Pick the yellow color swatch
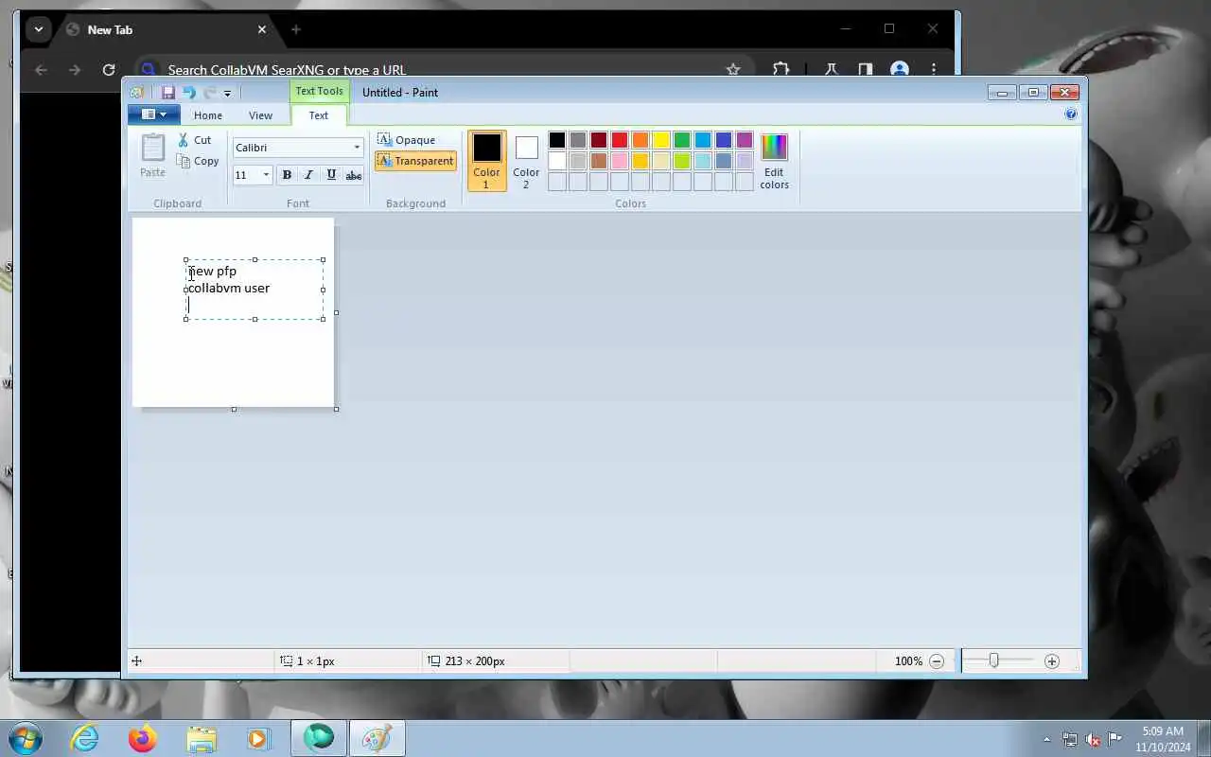 pos(661,140)
